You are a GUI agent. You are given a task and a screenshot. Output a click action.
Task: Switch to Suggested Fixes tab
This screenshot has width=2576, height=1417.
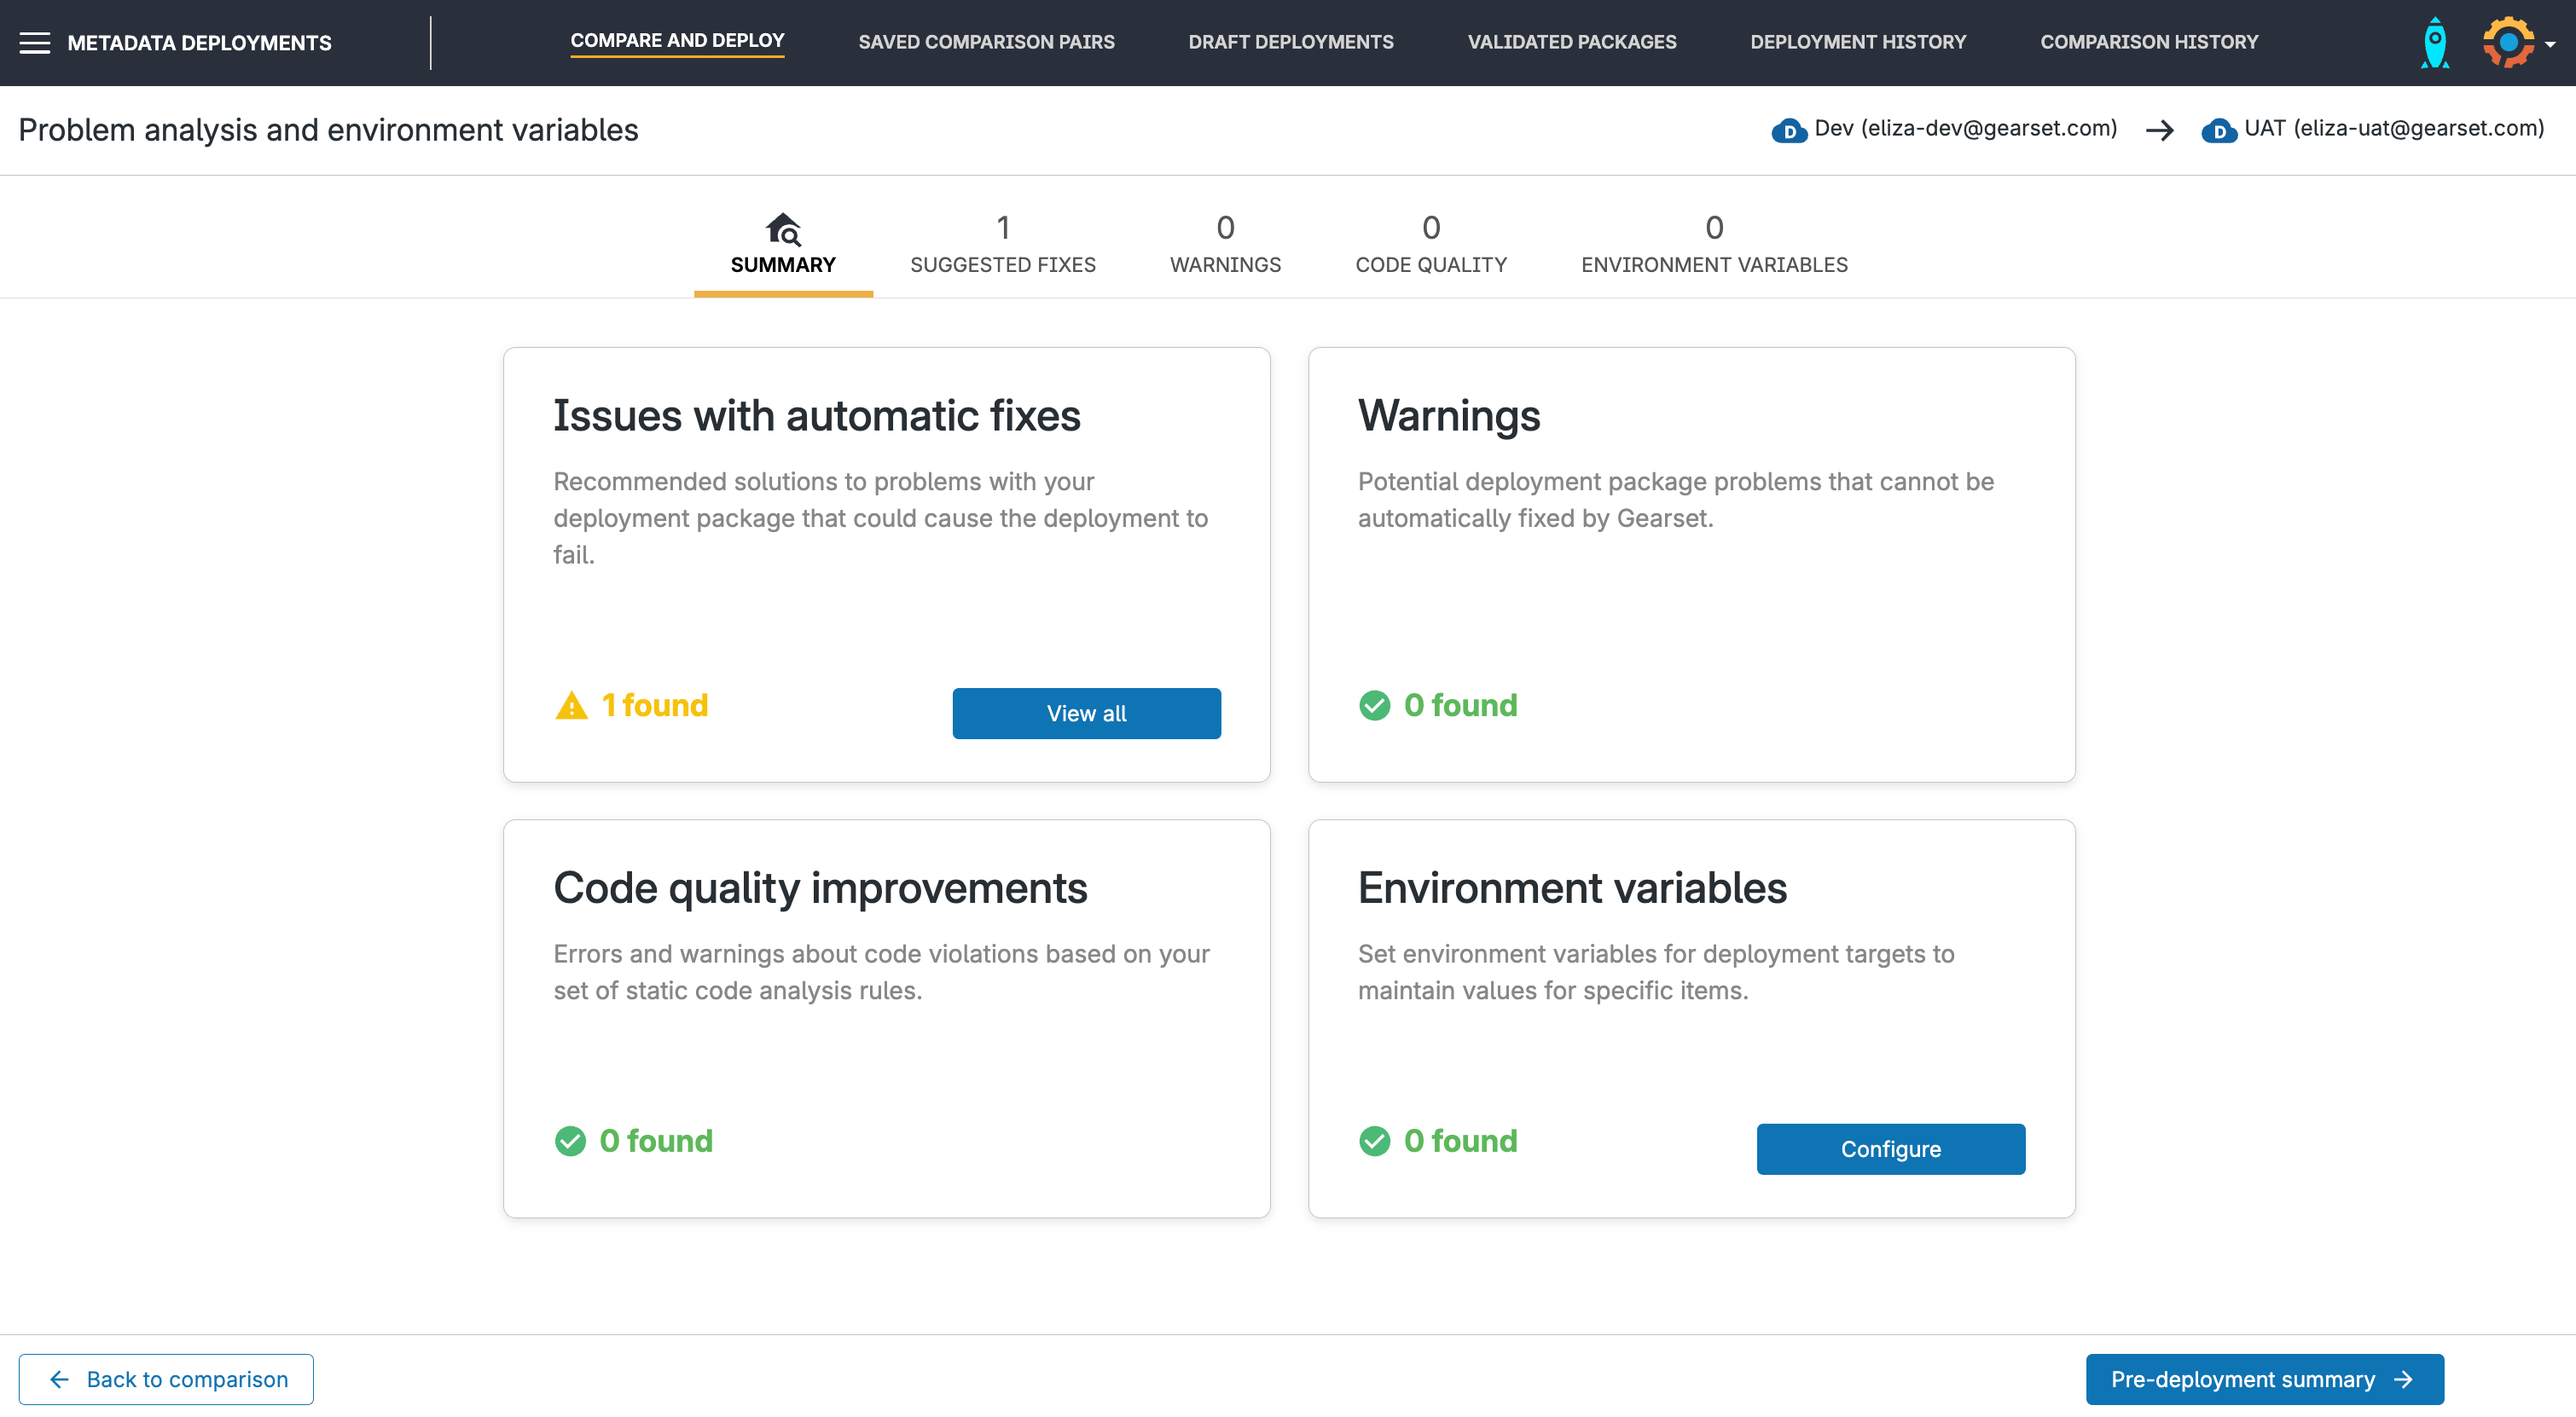pyautogui.click(x=1002, y=245)
